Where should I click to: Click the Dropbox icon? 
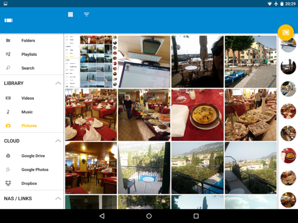click(x=8, y=183)
